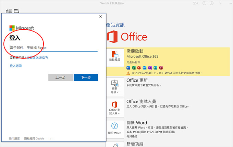Click the PowerPoint app icon in product list
Image resolution: width=233 pixels, height=147 pixels.
[139, 68]
